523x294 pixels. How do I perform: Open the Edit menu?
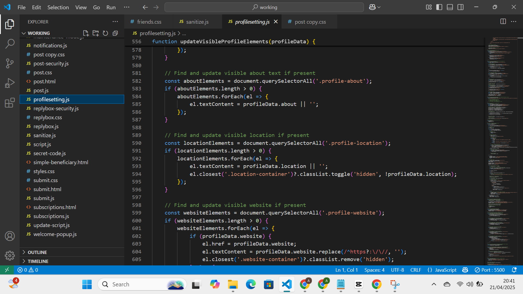tap(37, 7)
